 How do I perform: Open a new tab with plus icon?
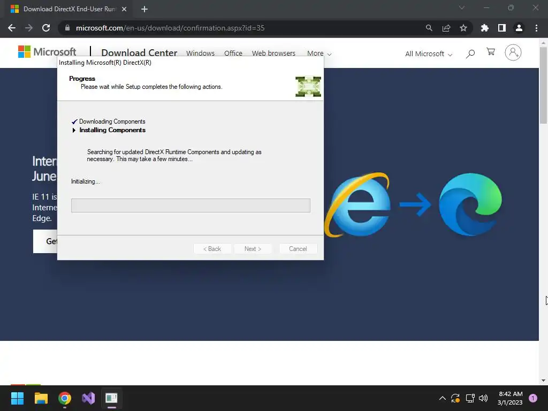click(144, 9)
